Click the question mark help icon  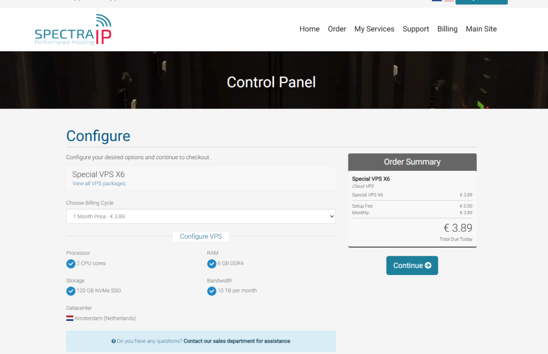pyautogui.click(x=113, y=341)
